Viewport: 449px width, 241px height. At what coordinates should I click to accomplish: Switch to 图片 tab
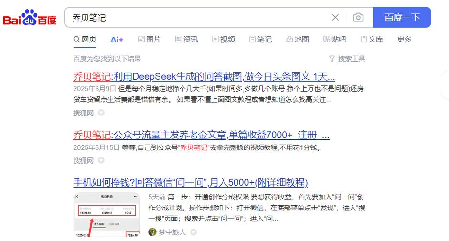pos(150,39)
